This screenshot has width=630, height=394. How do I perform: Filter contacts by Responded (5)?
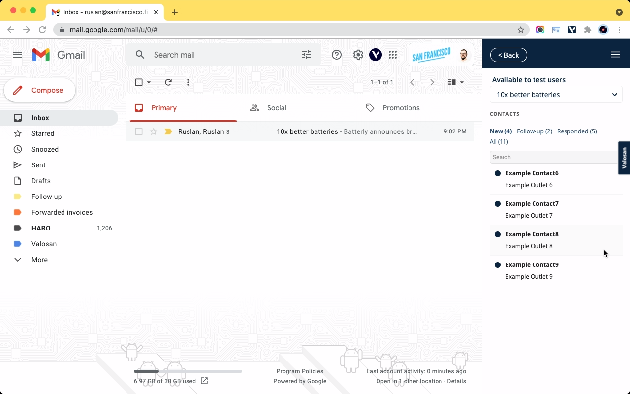(577, 131)
